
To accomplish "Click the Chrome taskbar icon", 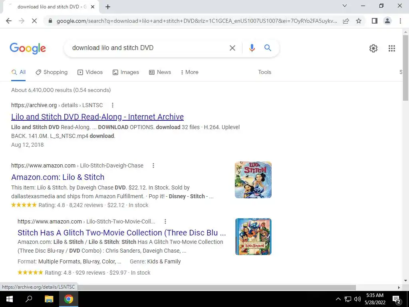I will 69,299.
